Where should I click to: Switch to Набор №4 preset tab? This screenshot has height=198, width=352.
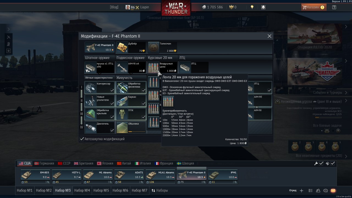(82, 190)
